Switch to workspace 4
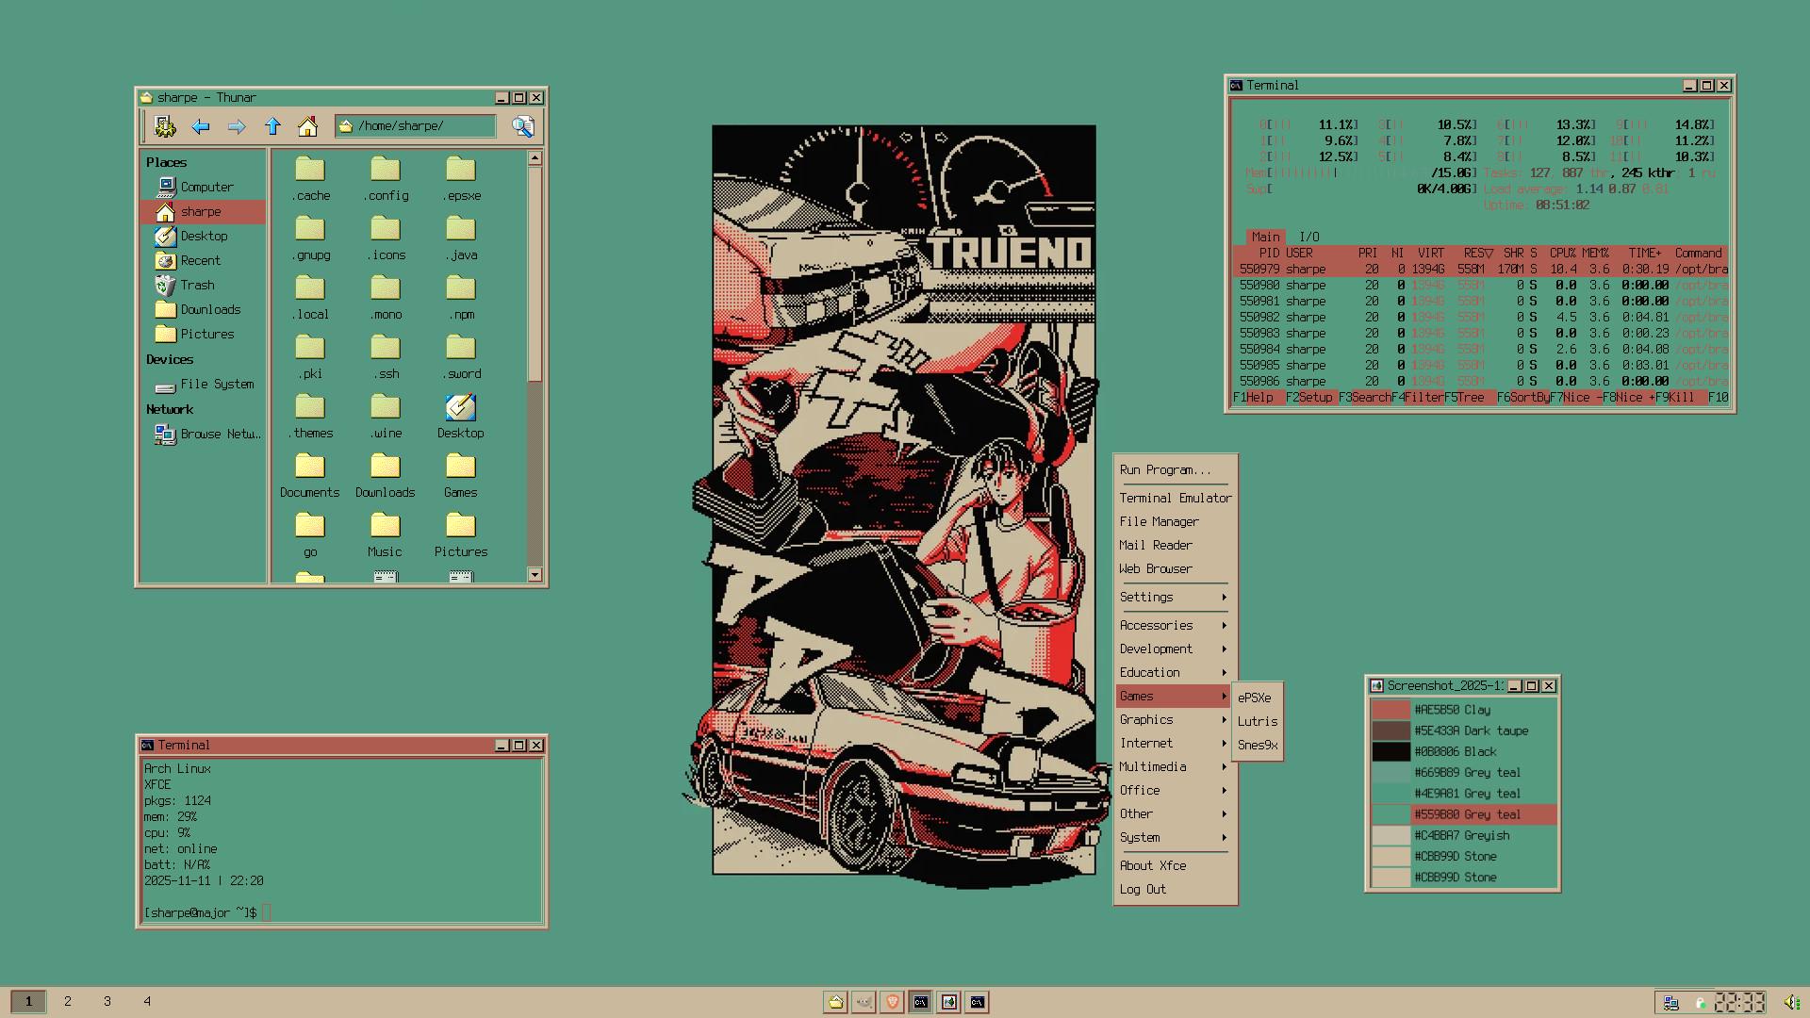 coord(147,1001)
